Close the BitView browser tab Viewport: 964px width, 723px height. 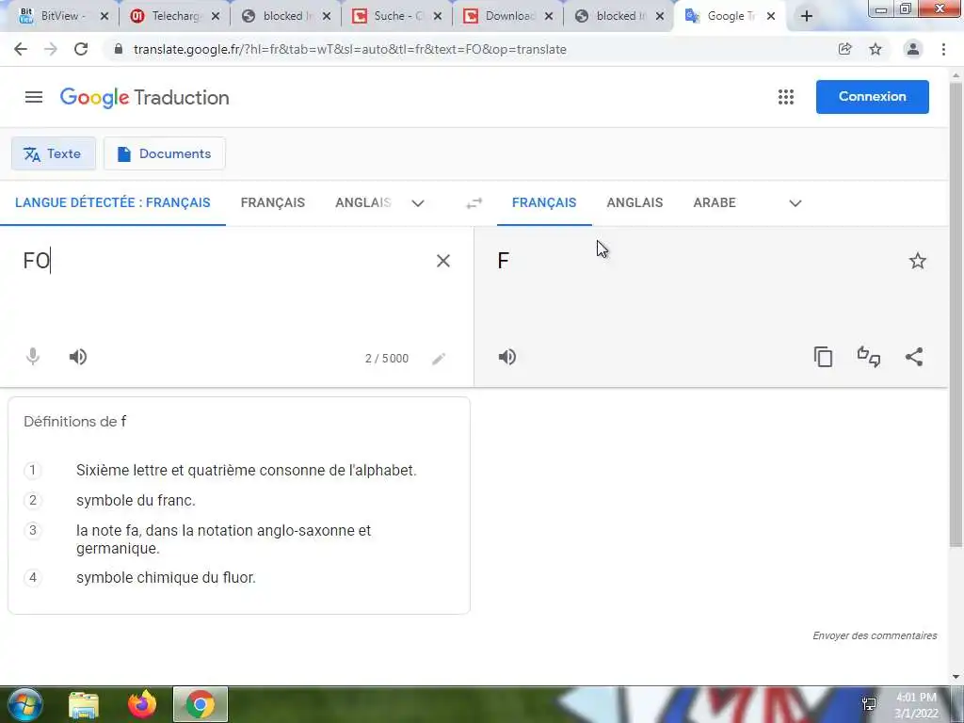[x=104, y=16]
